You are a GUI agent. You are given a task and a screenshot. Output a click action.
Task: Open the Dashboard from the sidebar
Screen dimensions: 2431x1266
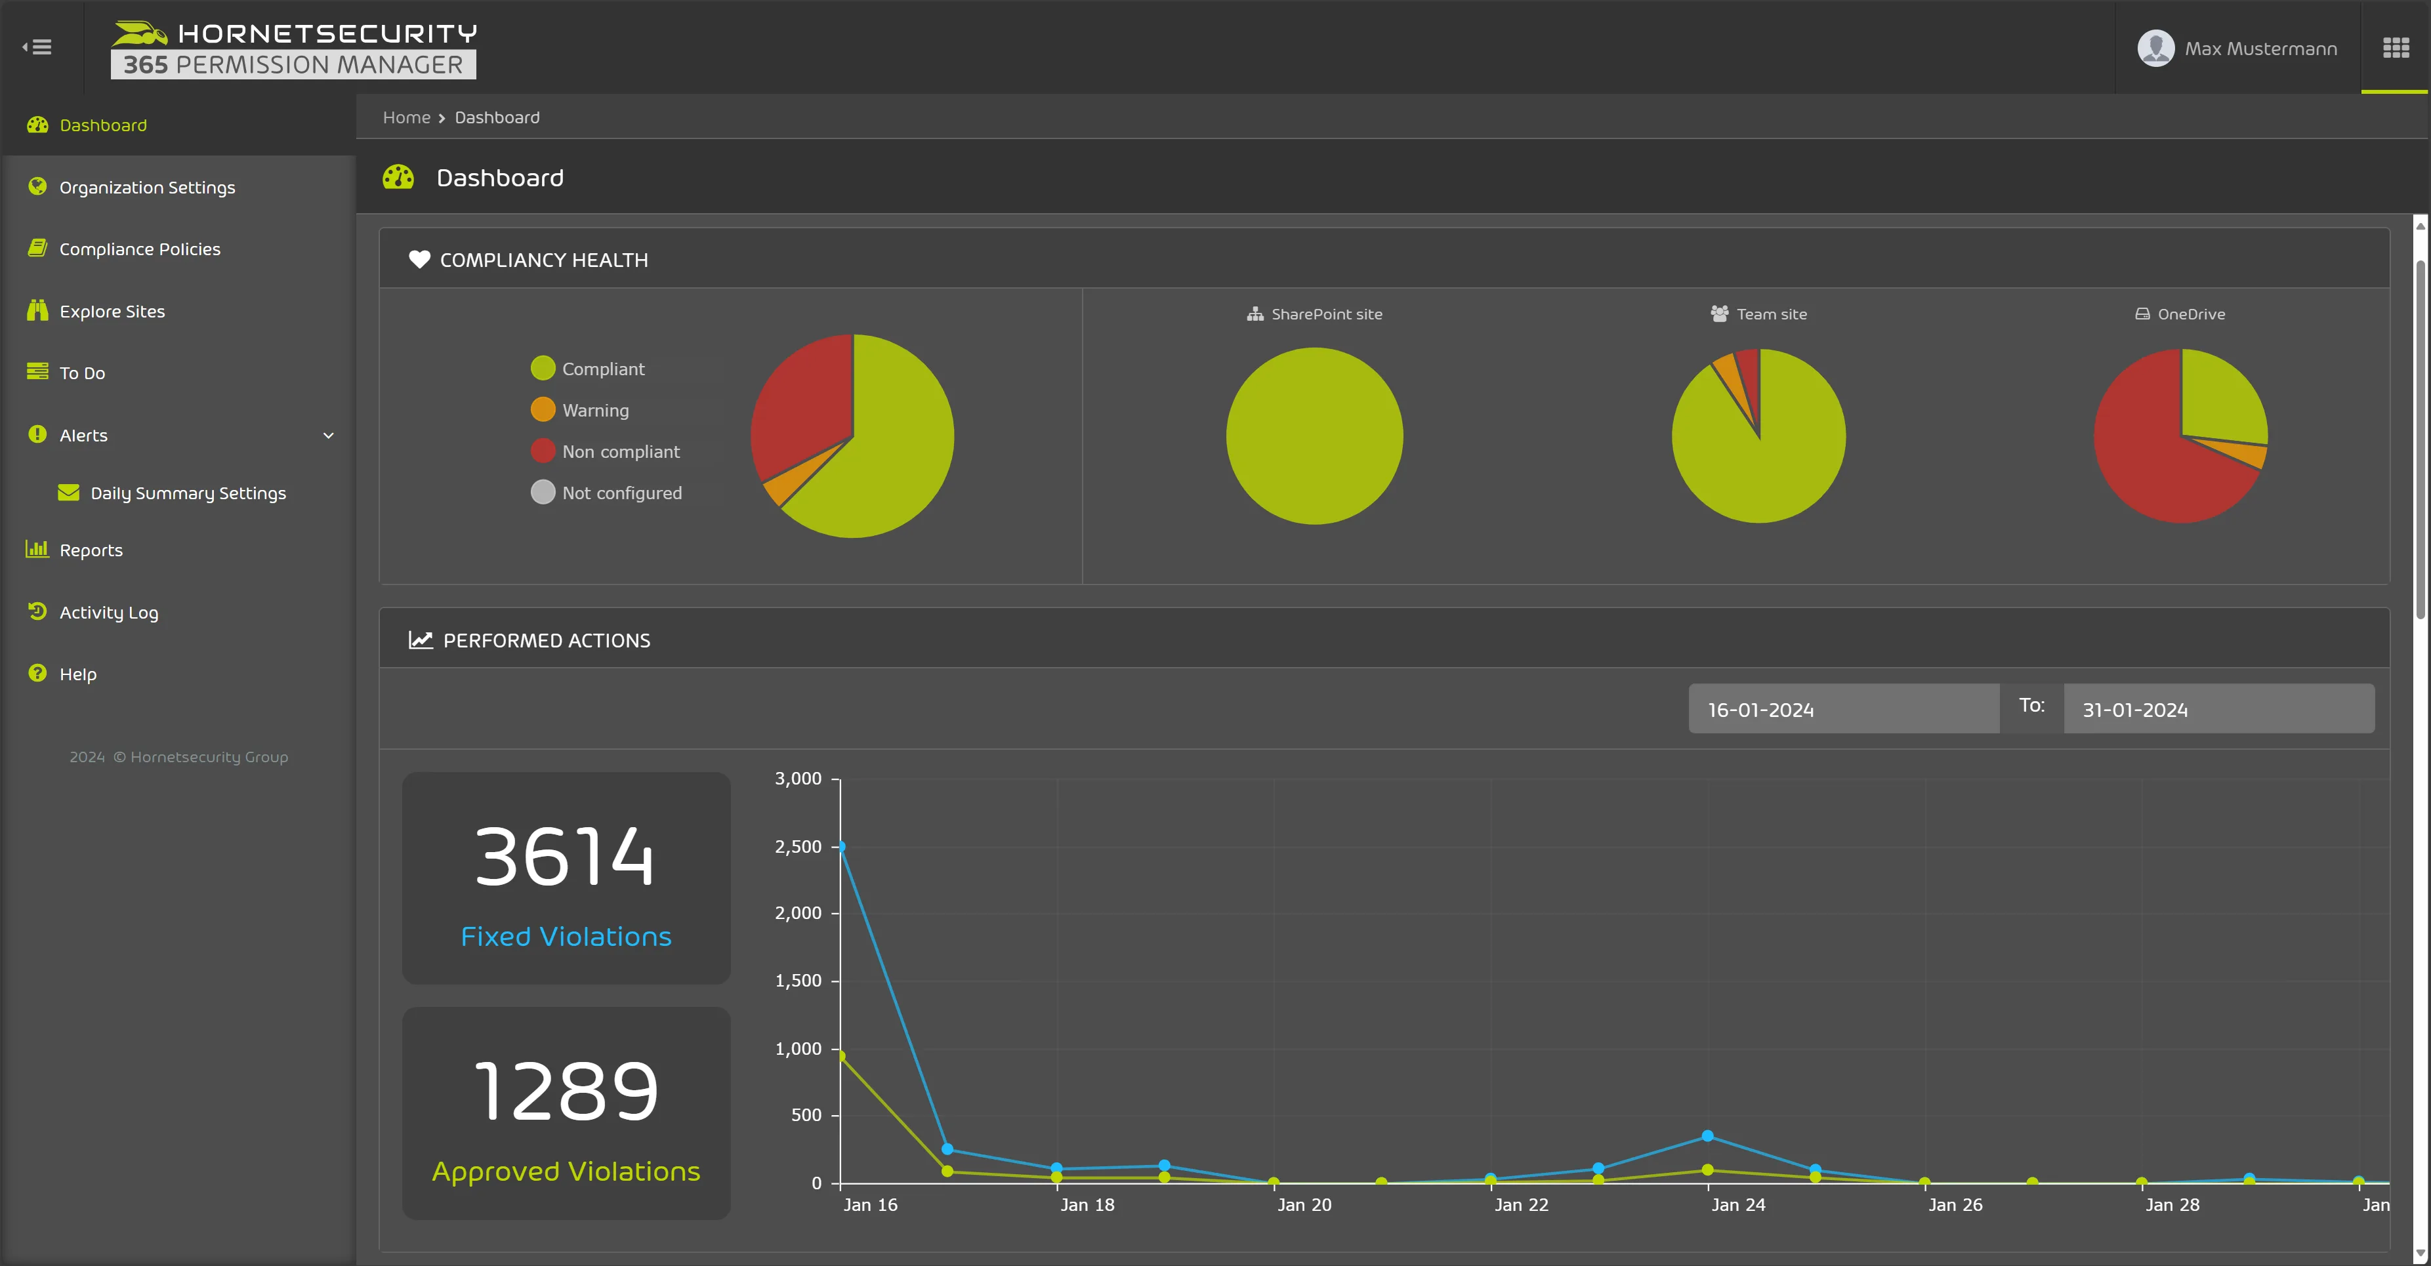pos(103,125)
